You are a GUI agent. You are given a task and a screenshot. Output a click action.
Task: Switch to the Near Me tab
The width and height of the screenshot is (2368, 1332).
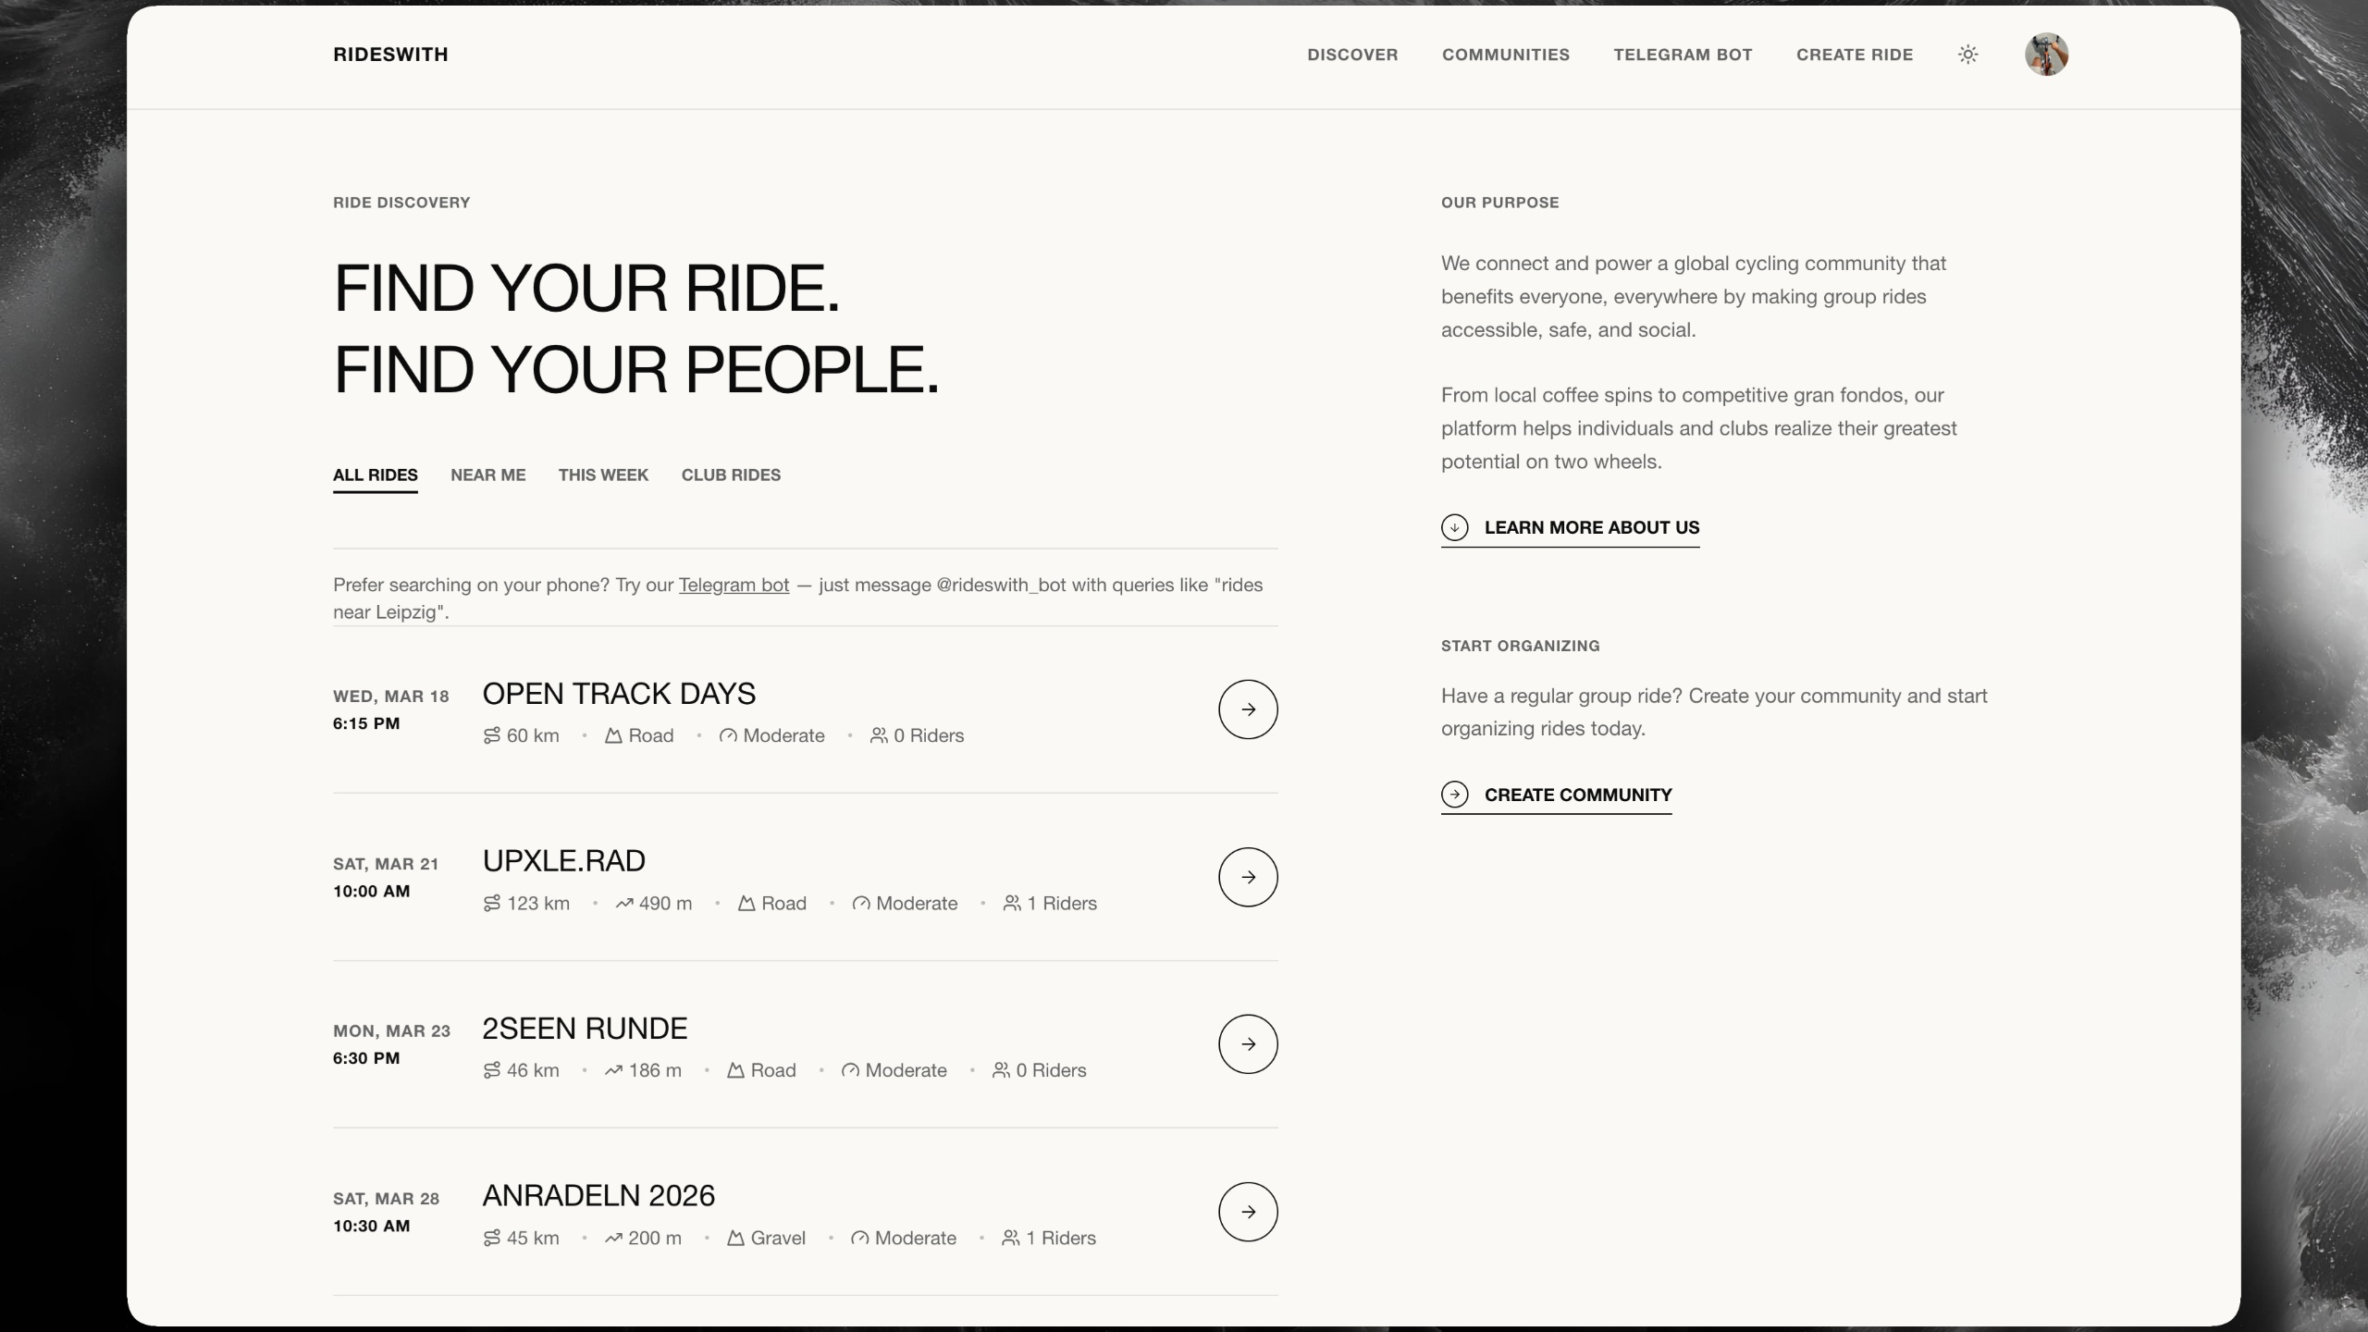click(487, 475)
